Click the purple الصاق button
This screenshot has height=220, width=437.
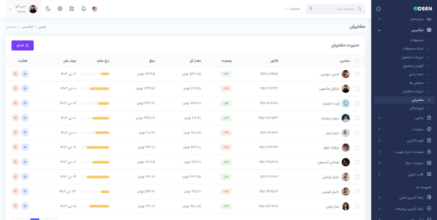23,45
